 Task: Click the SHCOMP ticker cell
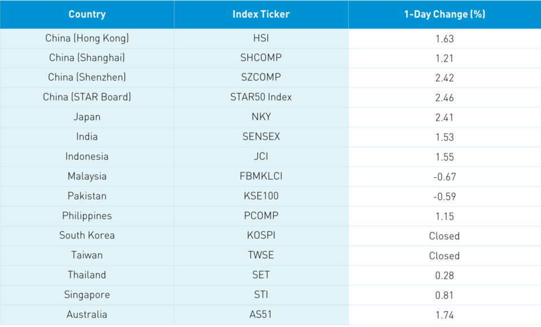click(x=261, y=58)
